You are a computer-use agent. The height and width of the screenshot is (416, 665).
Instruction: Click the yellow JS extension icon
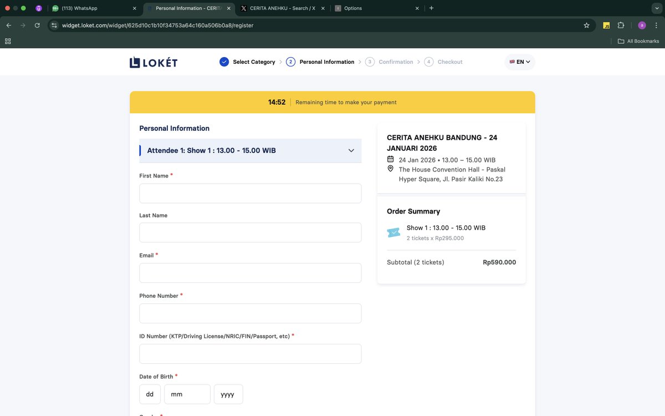point(606,25)
